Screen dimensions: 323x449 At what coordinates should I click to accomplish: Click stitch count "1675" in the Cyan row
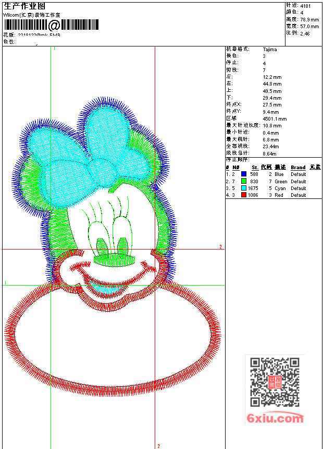(253, 188)
